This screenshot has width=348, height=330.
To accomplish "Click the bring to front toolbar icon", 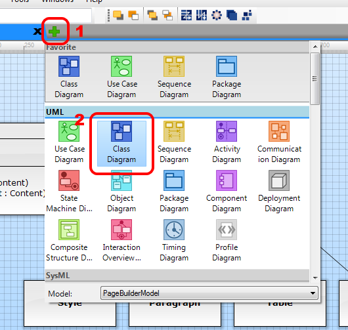I will click(118, 15).
